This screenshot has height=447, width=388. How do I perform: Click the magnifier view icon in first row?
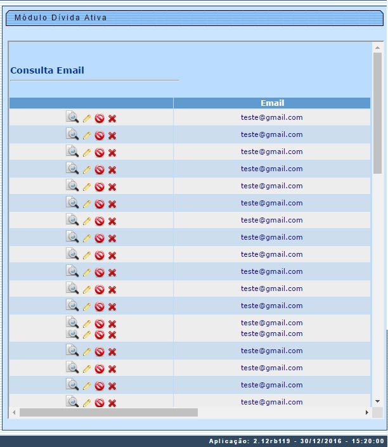pos(73,117)
